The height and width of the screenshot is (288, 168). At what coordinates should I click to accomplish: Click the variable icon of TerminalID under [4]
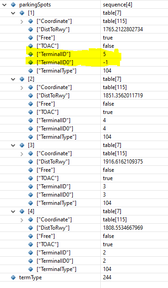tap(31, 253)
